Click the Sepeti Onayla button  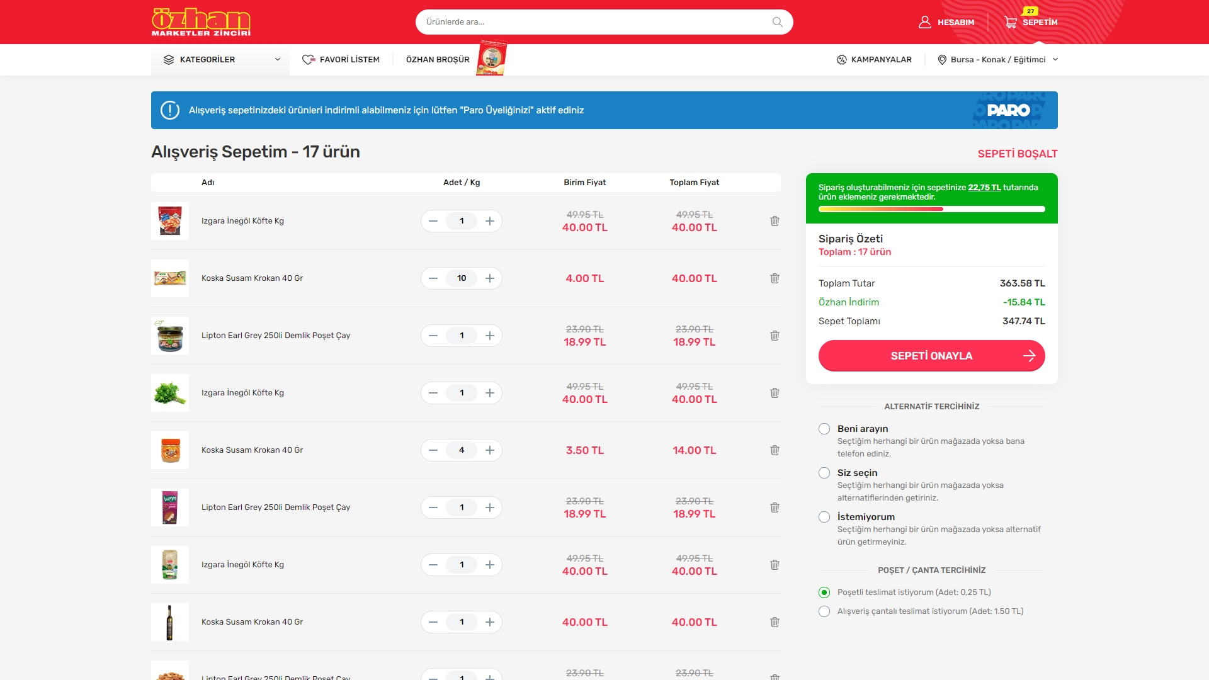[932, 356]
